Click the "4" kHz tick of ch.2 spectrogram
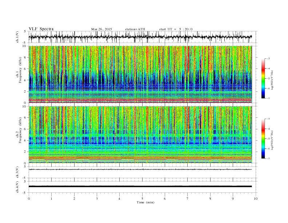The width and height of the screenshot is (288, 223). pos(25,141)
